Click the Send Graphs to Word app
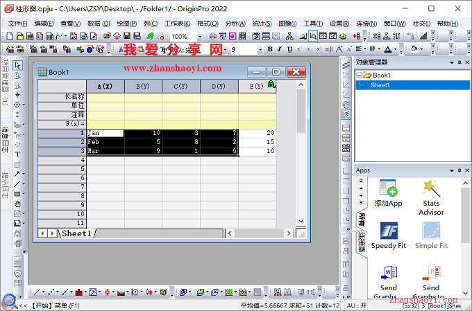The image size is (472, 311). pyautogui.click(x=388, y=282)
